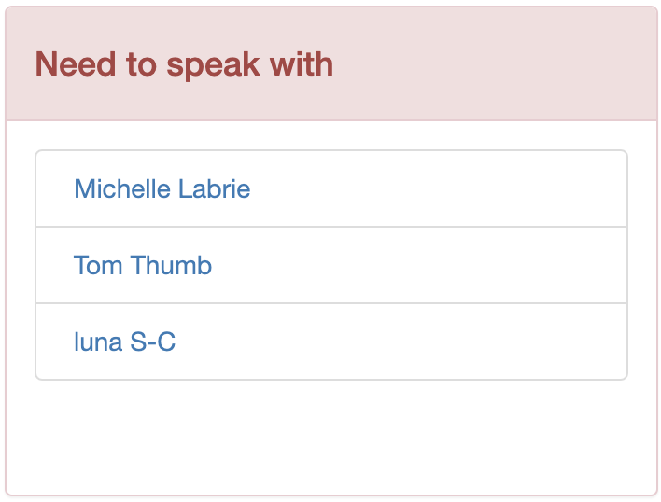
Task: Click the pink panel header bar
Action: pyautogui.click(x=495, y=64)
